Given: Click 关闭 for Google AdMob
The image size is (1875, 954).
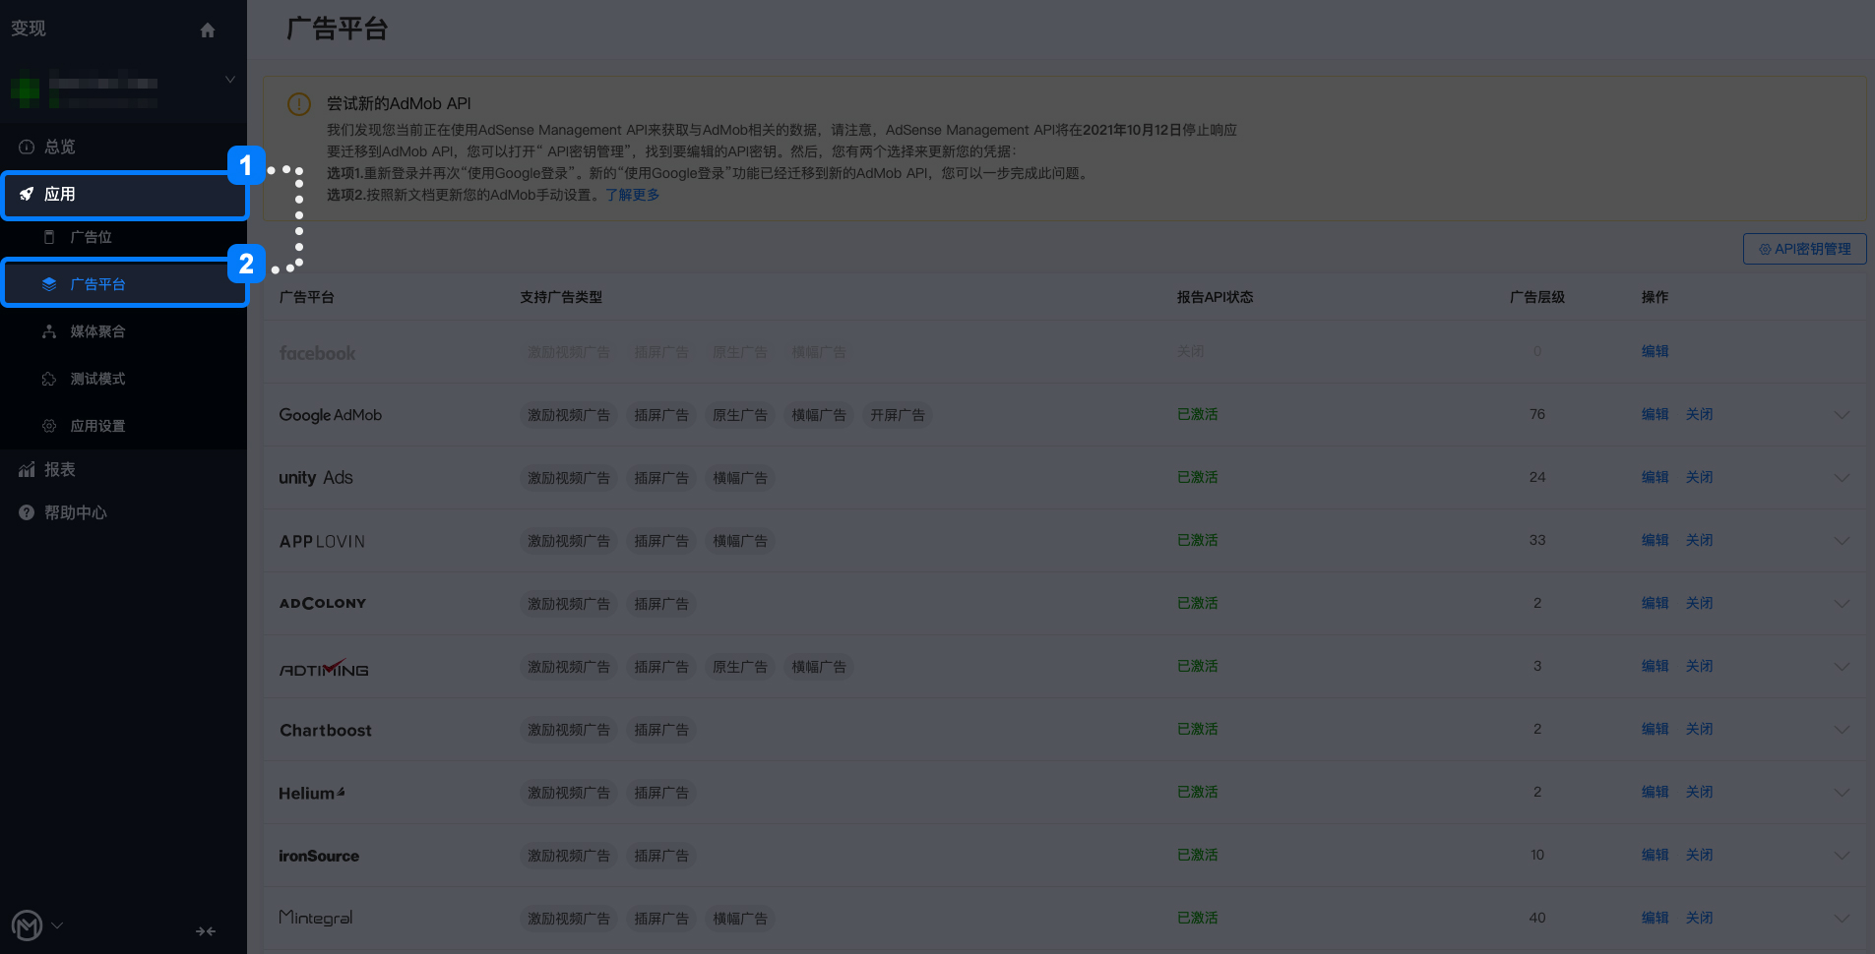Looking at the screenshot, I should (x=1699, y=414).
